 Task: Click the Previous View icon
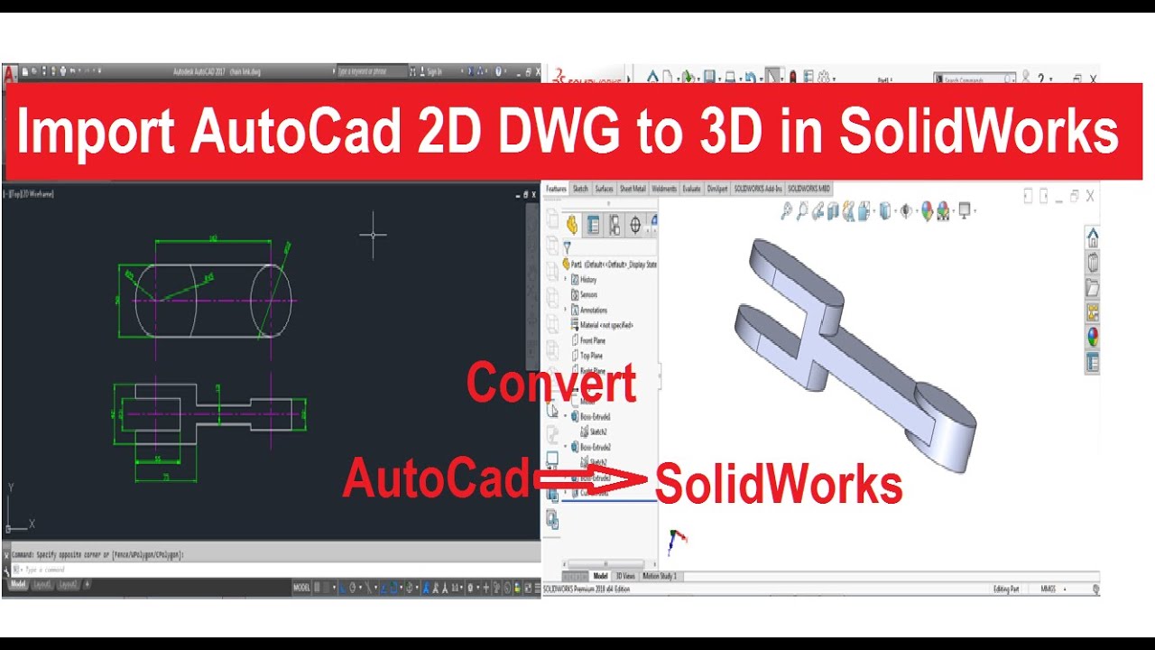818,210
